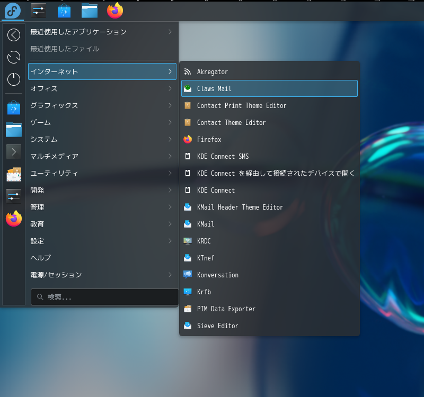Click the Konversation chat icon
The image size is (424, 397).
pyautogui.click(x=188, y=275)
